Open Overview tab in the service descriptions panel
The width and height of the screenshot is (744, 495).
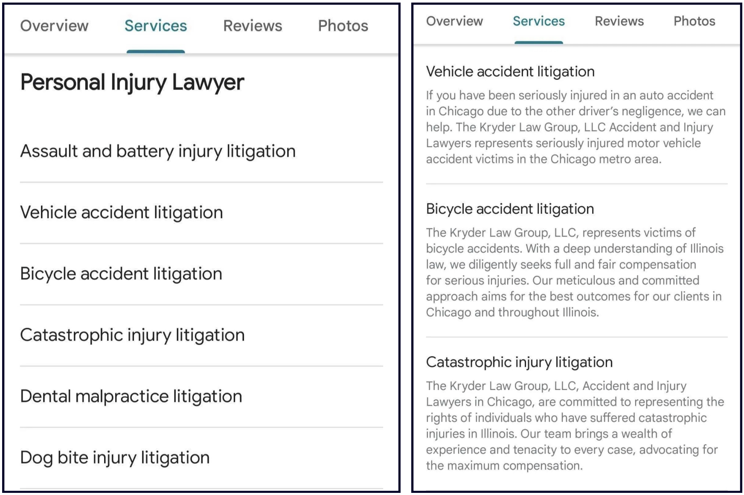[x=454, y=21]
